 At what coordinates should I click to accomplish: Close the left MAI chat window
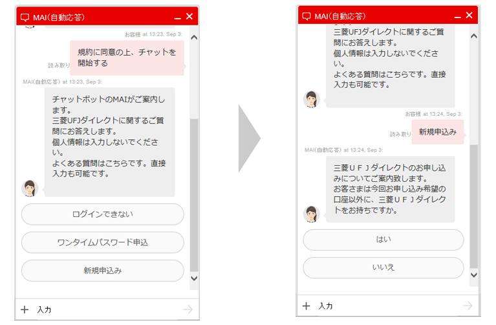tap(189, 16)
